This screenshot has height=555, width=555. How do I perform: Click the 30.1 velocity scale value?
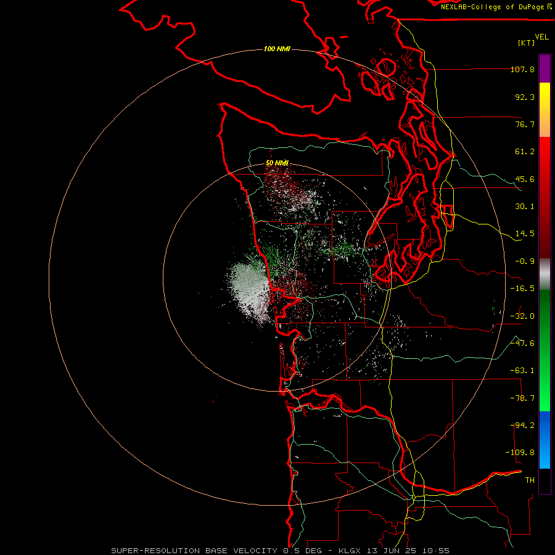525,207
